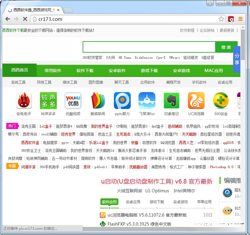This screenshot has height=235, width=250.
Task: Open the 印象笔记 elephant icon
Action: pos(172,101)
